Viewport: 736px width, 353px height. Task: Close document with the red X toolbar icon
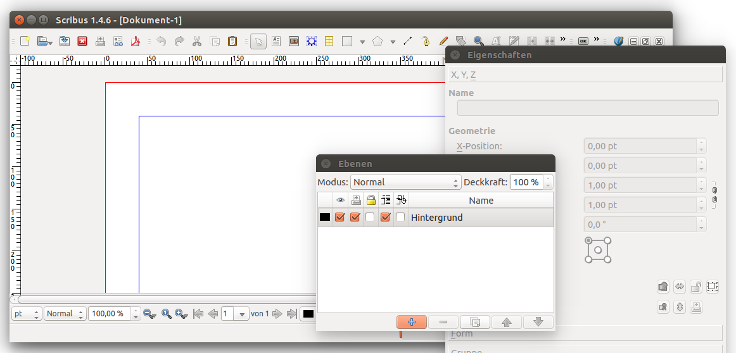pos(82,41)
